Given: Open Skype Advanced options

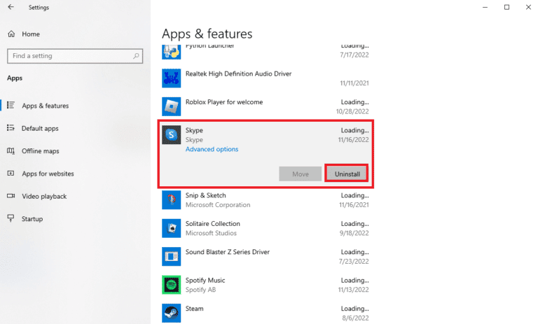Looking at the screenshot, I should 212,149.
